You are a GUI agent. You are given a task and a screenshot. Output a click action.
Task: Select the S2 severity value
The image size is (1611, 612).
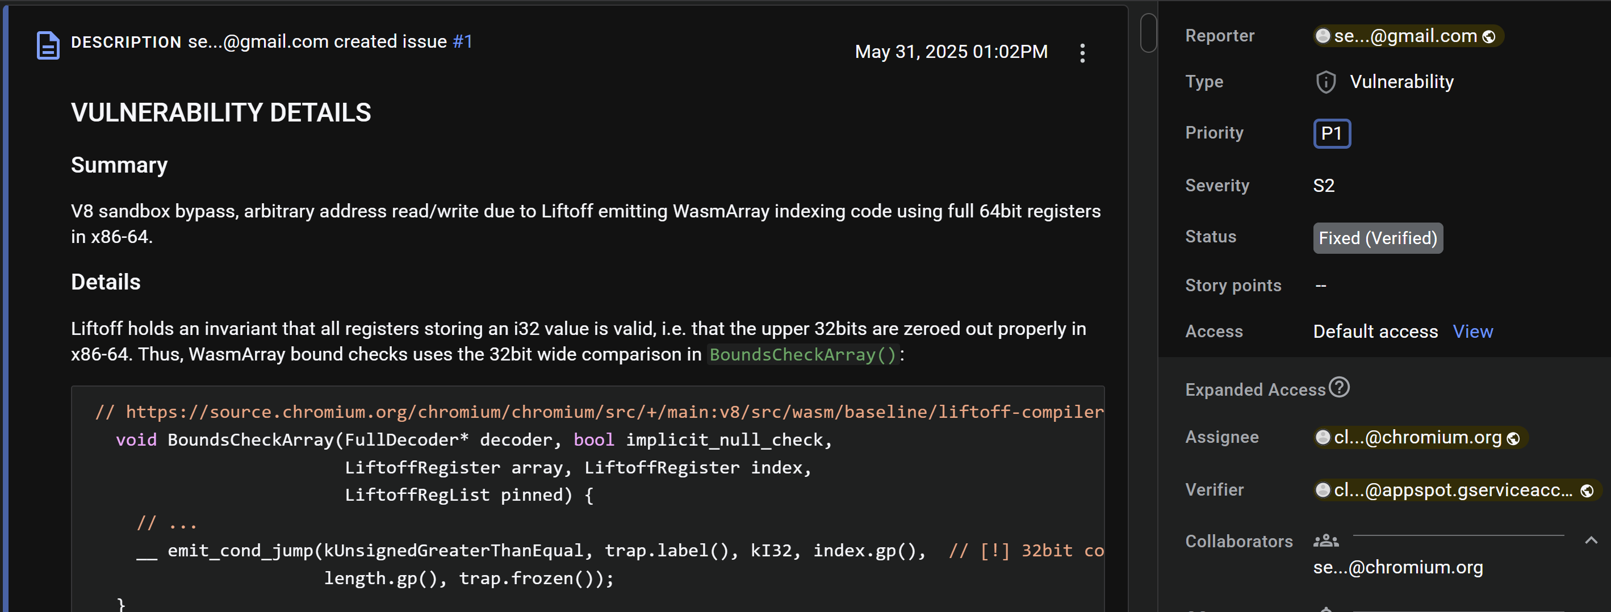click(1323, 186)
